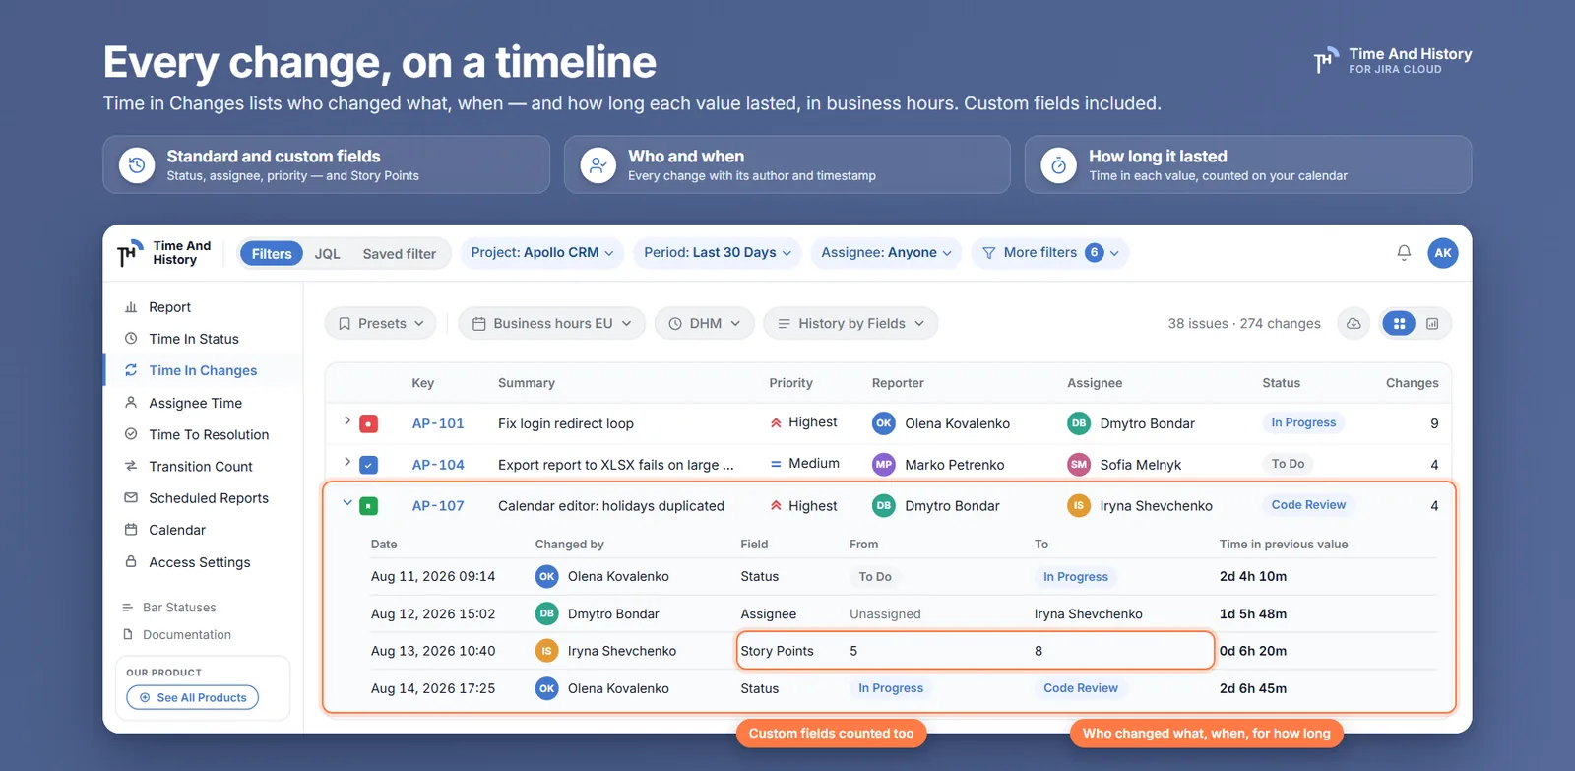This screenshot has width=1575, height=771.
Task: Open the Period: Last 30 Days dropdown
Action: 718,253
